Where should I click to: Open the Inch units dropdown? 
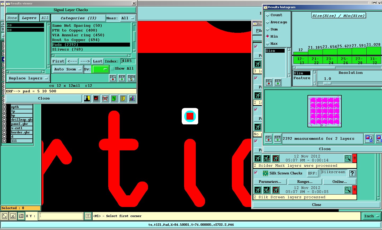(371, 216)
